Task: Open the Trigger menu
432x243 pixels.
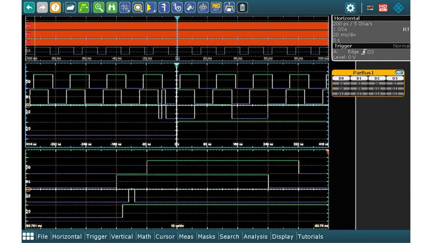Action: tap(96, 236)
